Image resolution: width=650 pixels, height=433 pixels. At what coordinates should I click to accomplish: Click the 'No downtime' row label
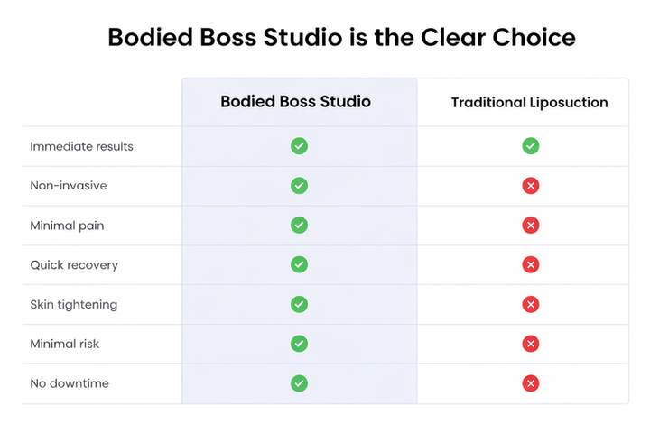pyautogui.click(x=70, y=383)
